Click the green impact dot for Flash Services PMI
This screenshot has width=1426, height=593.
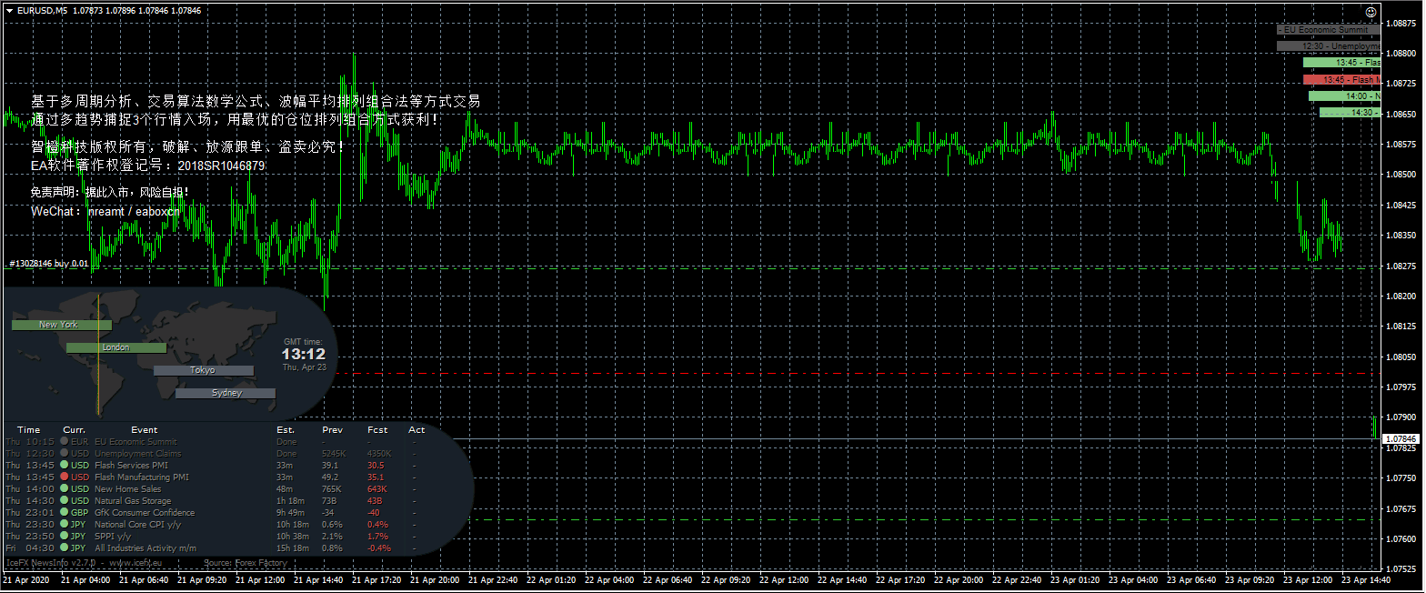click(64, 465)
